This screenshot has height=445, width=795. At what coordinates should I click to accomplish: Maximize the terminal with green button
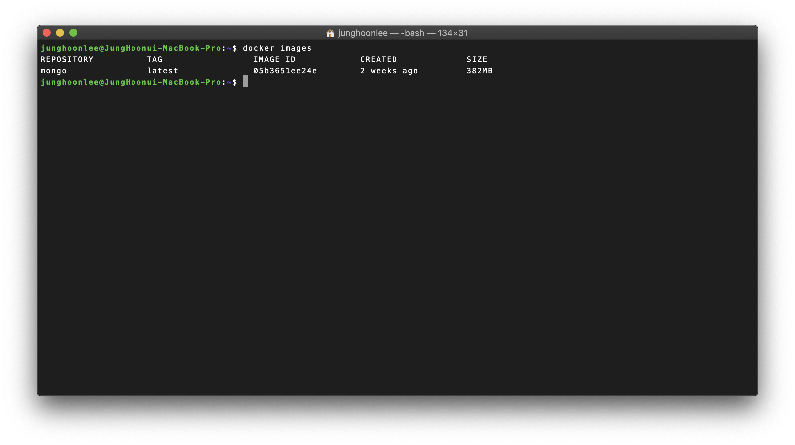click(73, 33)
